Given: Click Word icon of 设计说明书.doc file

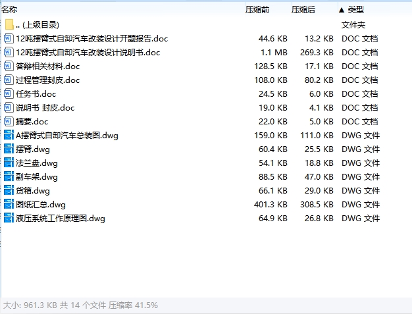Looking at the screenshot, I should tap(9, 52).
